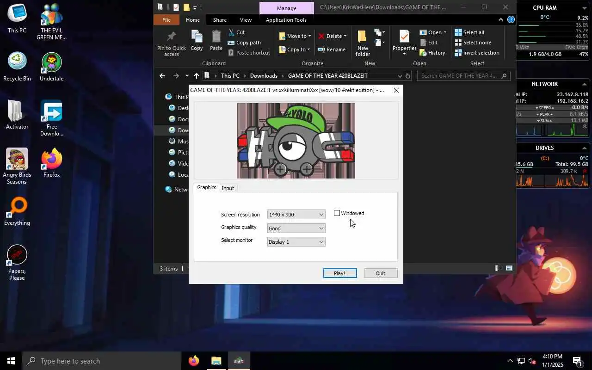Open the Graphics quality dropdown
The height and width of the screenshot is (370, 592).
click(296, 228)
